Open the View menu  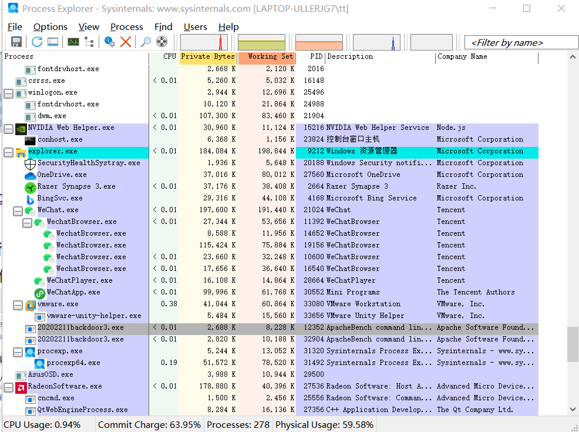pyautogui.click(x=89, y=27)
